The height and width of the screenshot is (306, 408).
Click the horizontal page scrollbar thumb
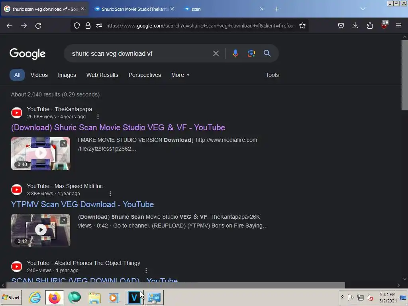pos(175,285)
